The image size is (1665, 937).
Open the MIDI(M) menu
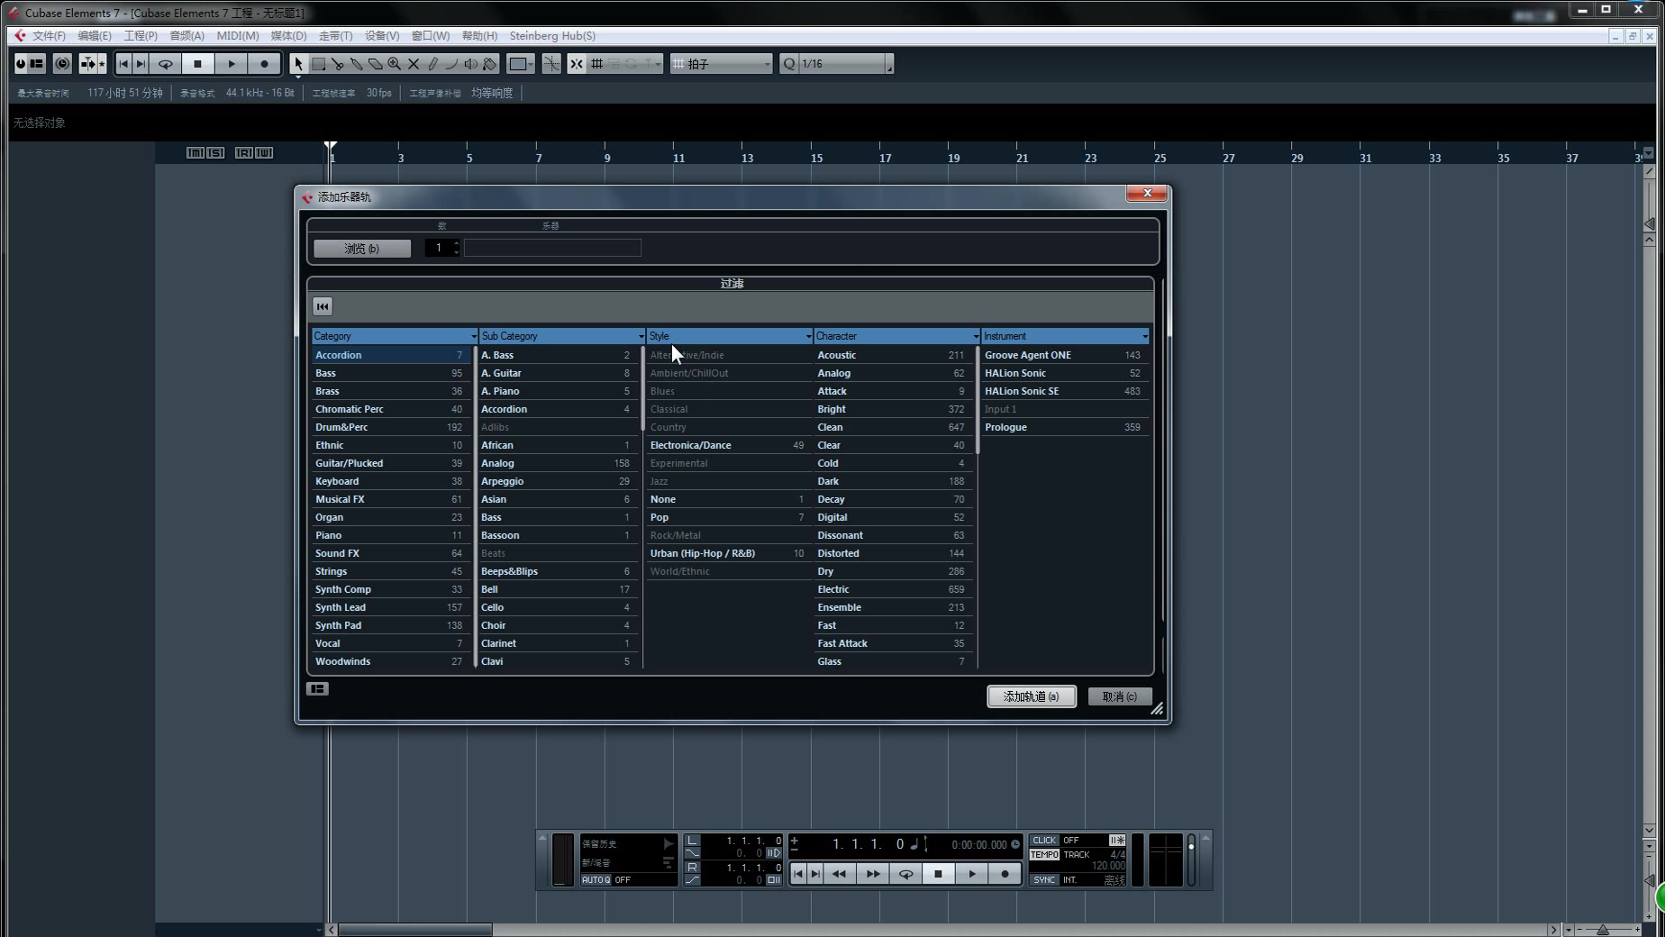point(237,36)
